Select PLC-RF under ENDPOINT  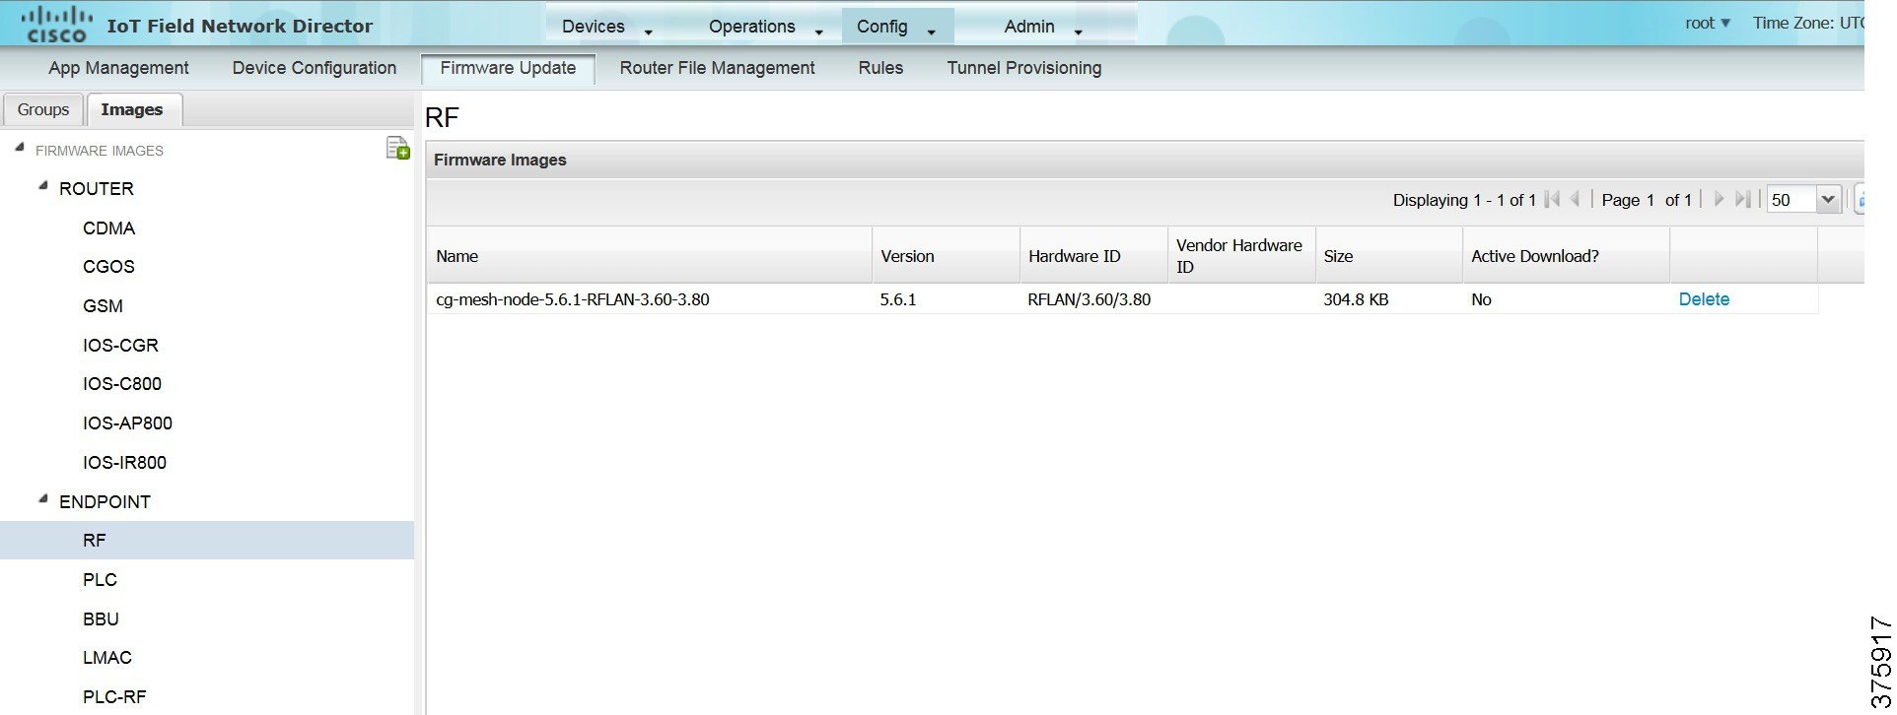click(114, 697)
